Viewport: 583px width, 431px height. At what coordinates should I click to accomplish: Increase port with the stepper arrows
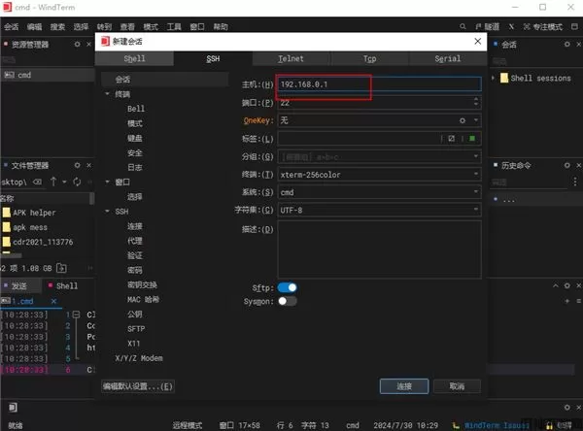pos(476,99)
